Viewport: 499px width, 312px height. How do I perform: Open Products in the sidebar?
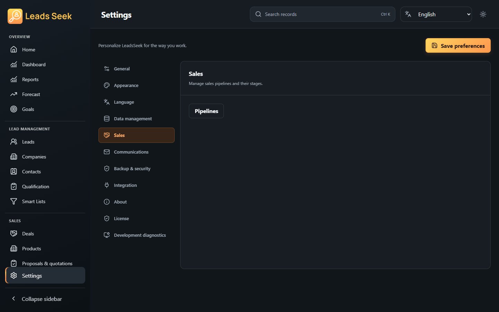pyautogui.click(x=45, y=249)
